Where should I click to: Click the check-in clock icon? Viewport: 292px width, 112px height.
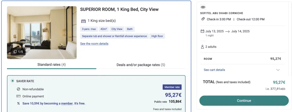[x=203, y=19]
